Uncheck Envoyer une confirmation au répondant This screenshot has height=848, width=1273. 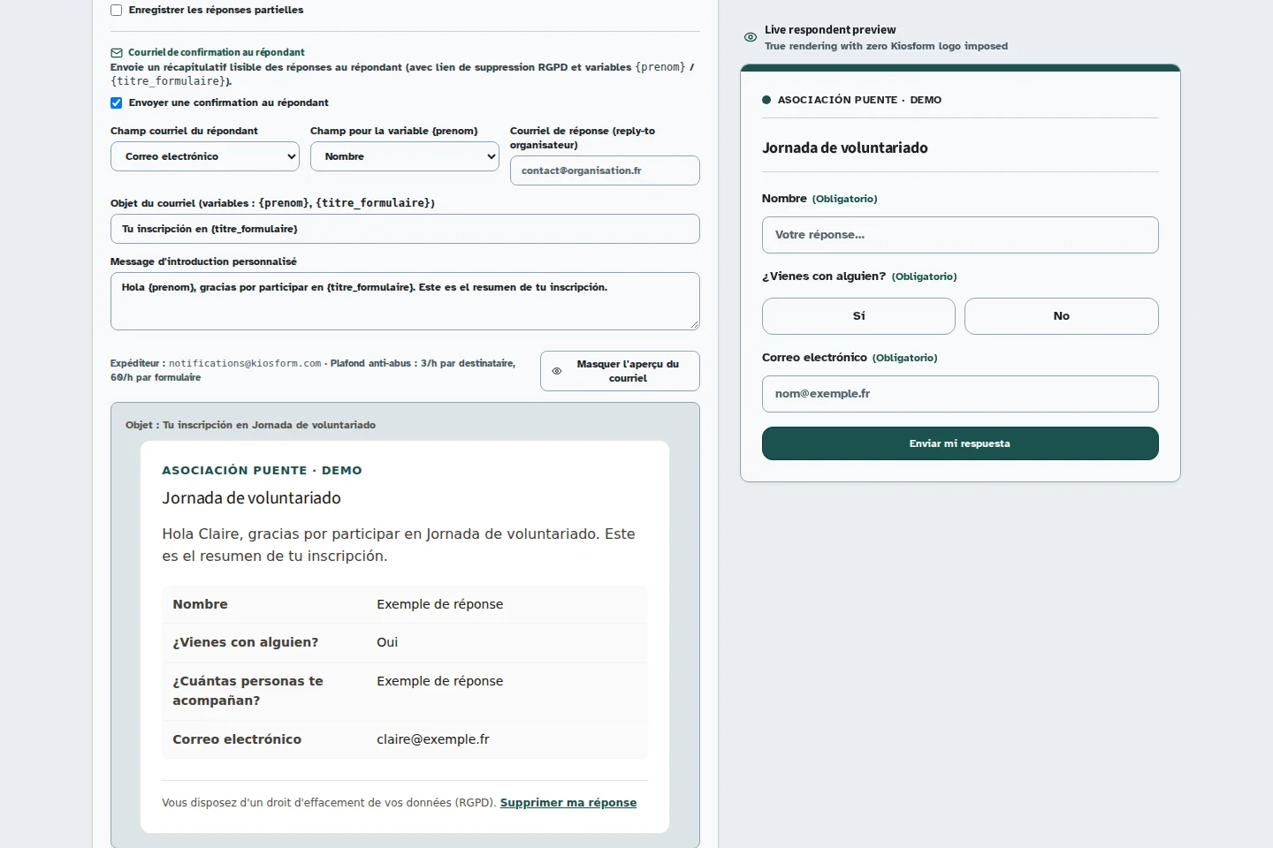click(x=116, y=102)
